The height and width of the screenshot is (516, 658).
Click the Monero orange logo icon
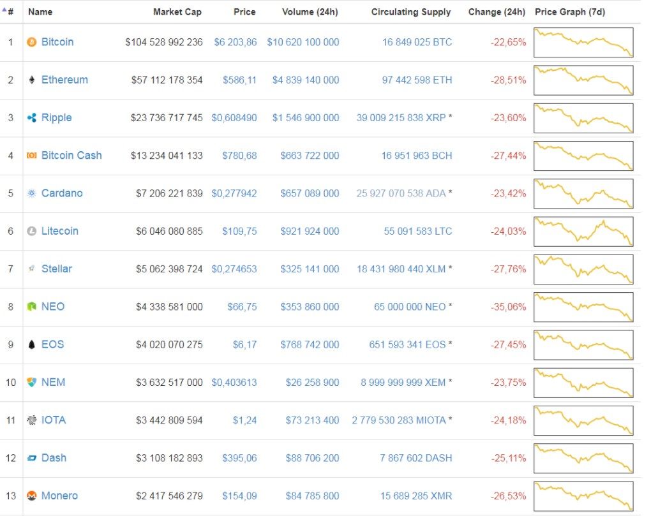point(31,496)
